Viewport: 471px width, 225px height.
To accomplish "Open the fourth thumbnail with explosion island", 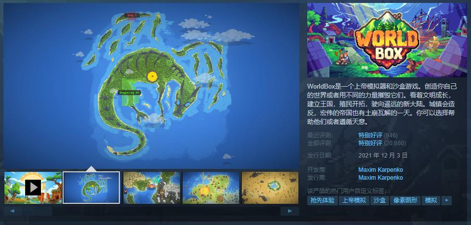I will (x=211, y=188).
